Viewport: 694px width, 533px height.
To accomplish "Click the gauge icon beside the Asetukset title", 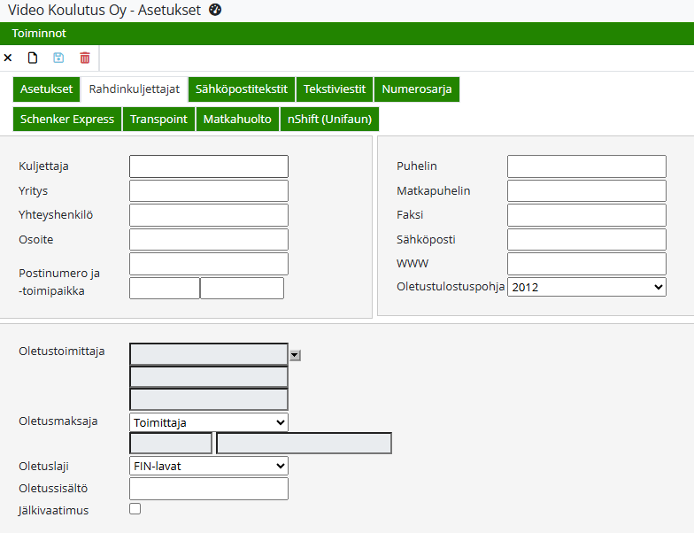I will pyautogui.click(x=215, y=10).
